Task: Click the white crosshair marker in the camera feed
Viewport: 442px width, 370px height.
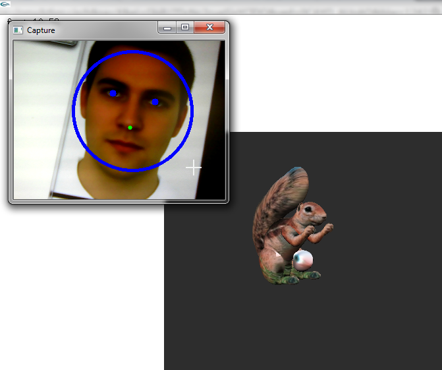Action: click(194, 168)
